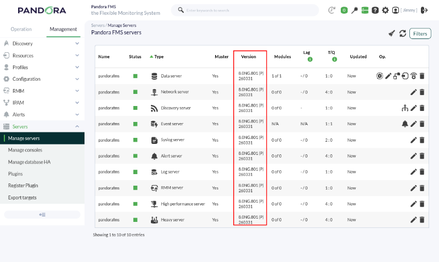This screenshot has width=439, height=262.
Task: Click the Event server bell alert icon
Action: [x=405, y=124]
